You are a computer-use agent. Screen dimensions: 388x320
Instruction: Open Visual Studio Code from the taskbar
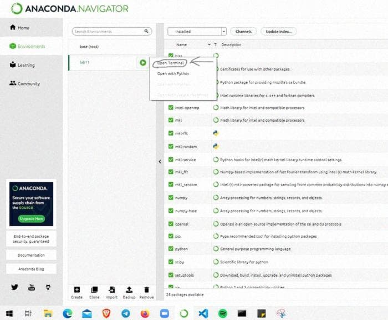pos(203,313)
